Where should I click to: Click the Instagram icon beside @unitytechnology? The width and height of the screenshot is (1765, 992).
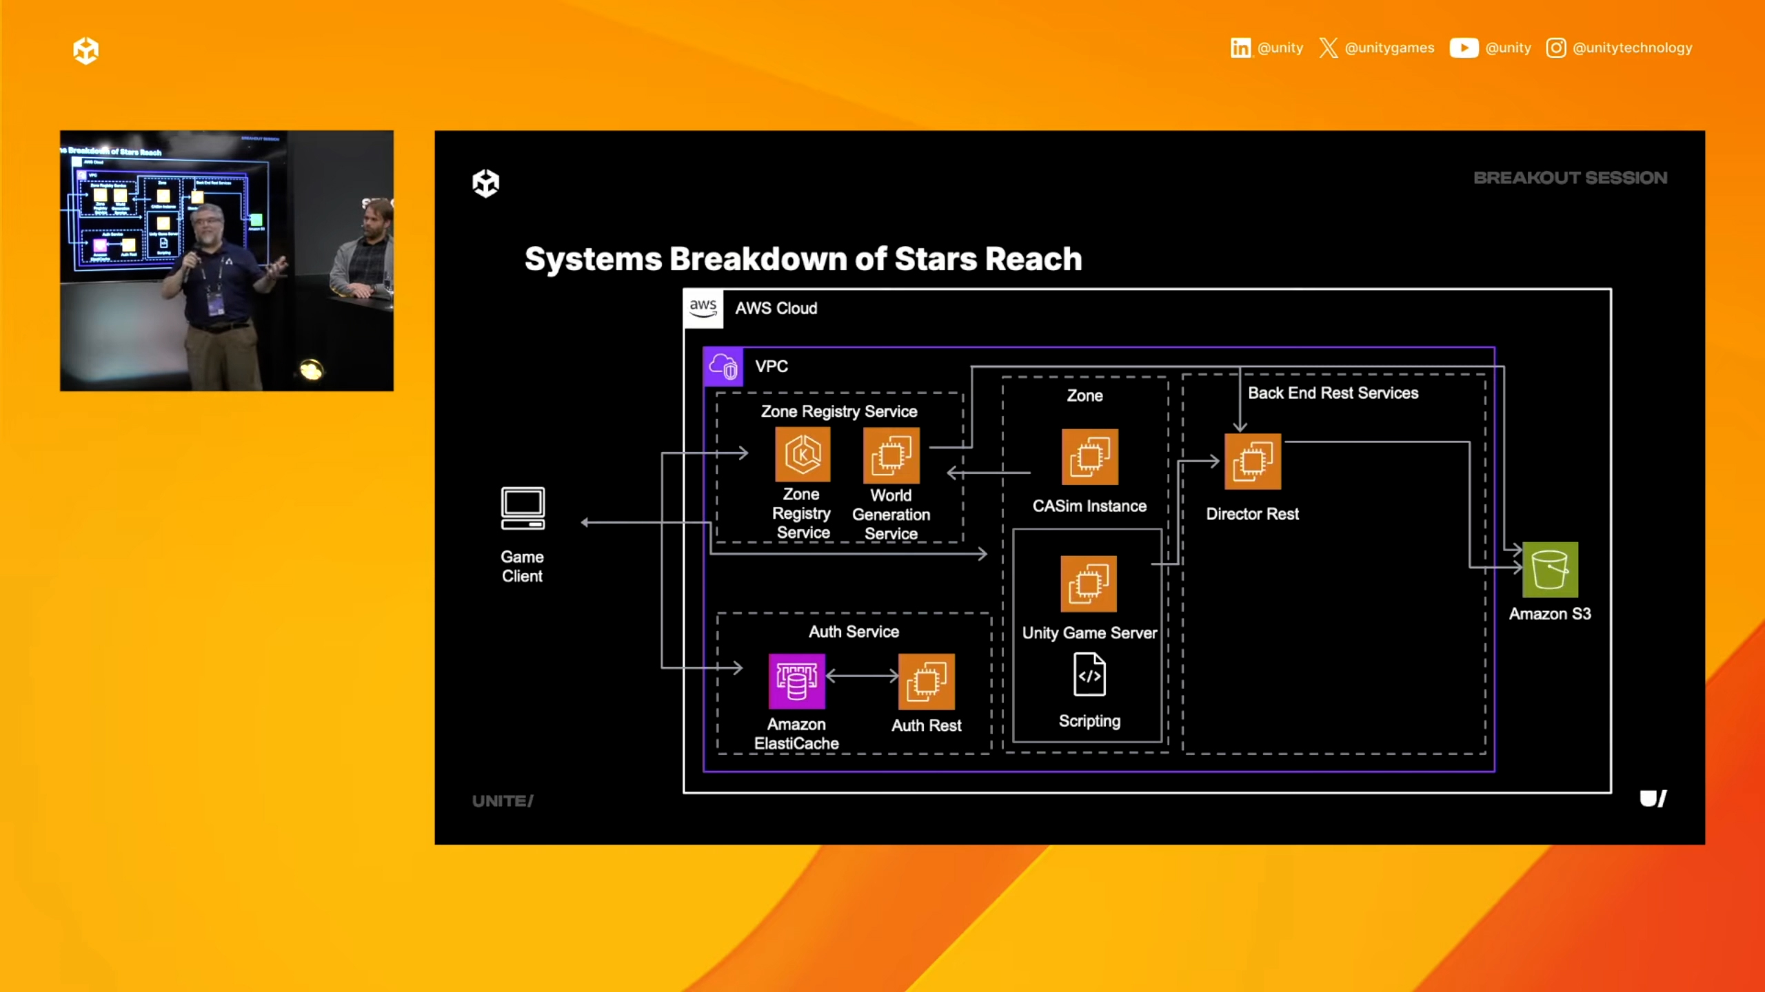(x=1555, y=48)
